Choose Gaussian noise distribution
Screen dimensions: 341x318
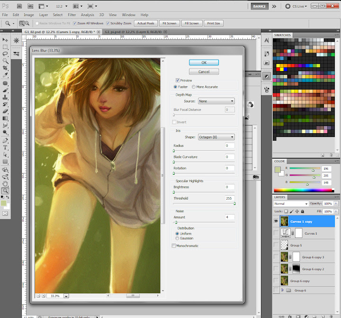(177, 238)
